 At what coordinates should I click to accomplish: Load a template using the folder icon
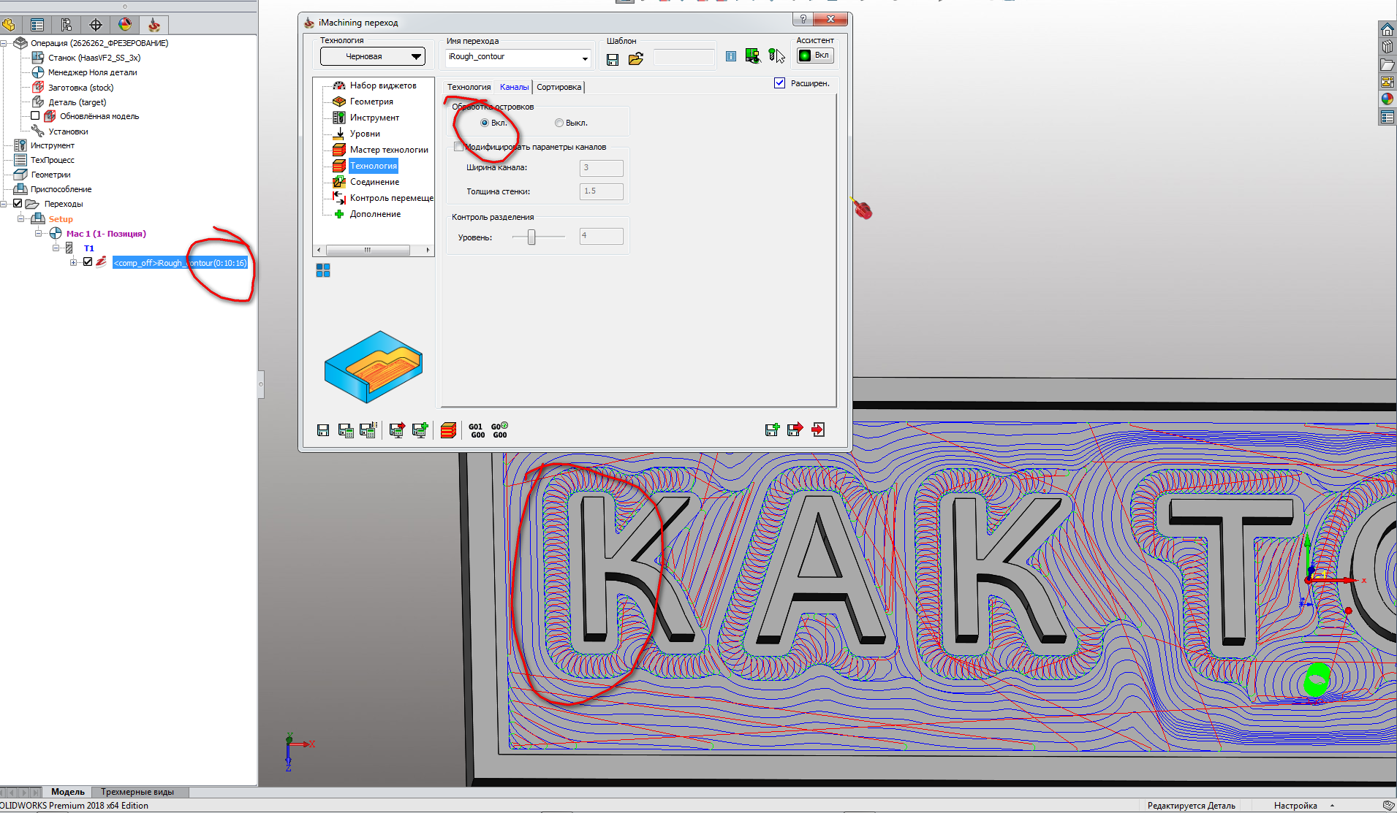click(635, 58)
